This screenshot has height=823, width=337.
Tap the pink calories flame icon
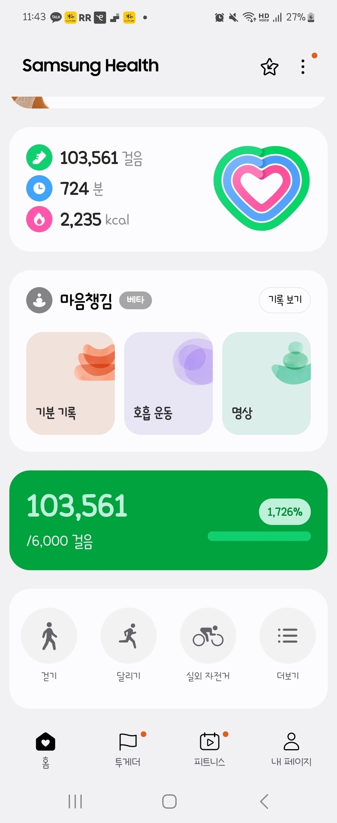pos(39,219)
